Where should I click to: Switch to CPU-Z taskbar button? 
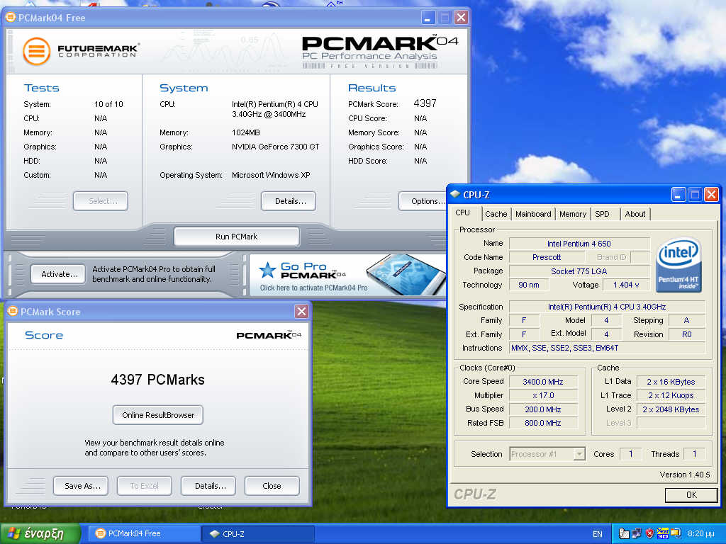pos(258,534)
